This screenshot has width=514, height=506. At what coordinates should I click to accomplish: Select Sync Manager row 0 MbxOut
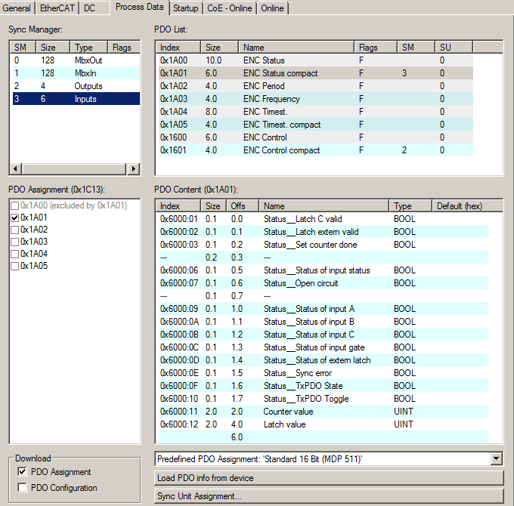[x=76, y=60]
